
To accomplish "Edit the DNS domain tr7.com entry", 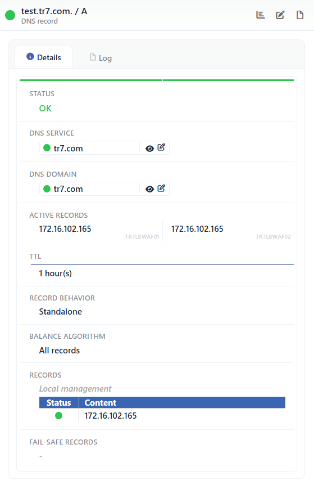I will click(161, 188).
